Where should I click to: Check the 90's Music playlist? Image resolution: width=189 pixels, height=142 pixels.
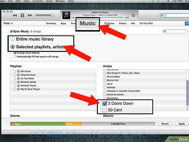point(15,71)
